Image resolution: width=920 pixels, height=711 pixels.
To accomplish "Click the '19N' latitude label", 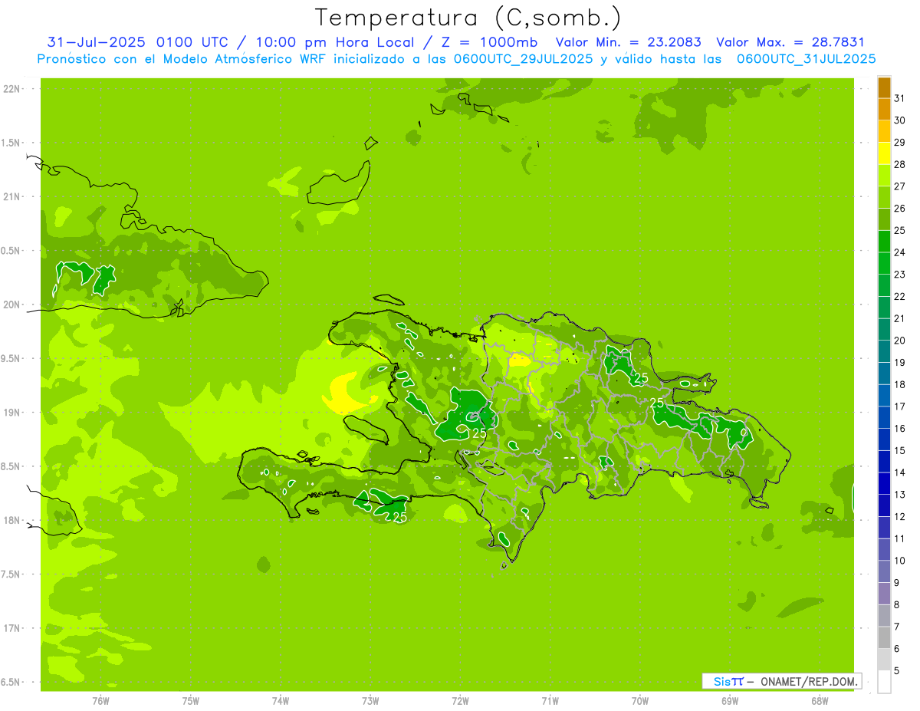I will click(12, 413).
